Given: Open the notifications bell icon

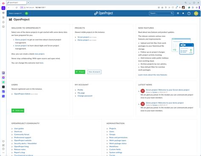Looking at the screenshot, I should [x=183, y=13].
